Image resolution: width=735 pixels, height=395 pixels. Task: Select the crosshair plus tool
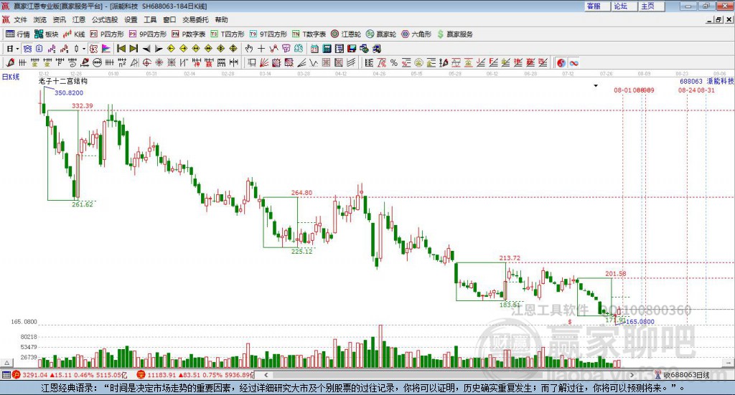261,49
